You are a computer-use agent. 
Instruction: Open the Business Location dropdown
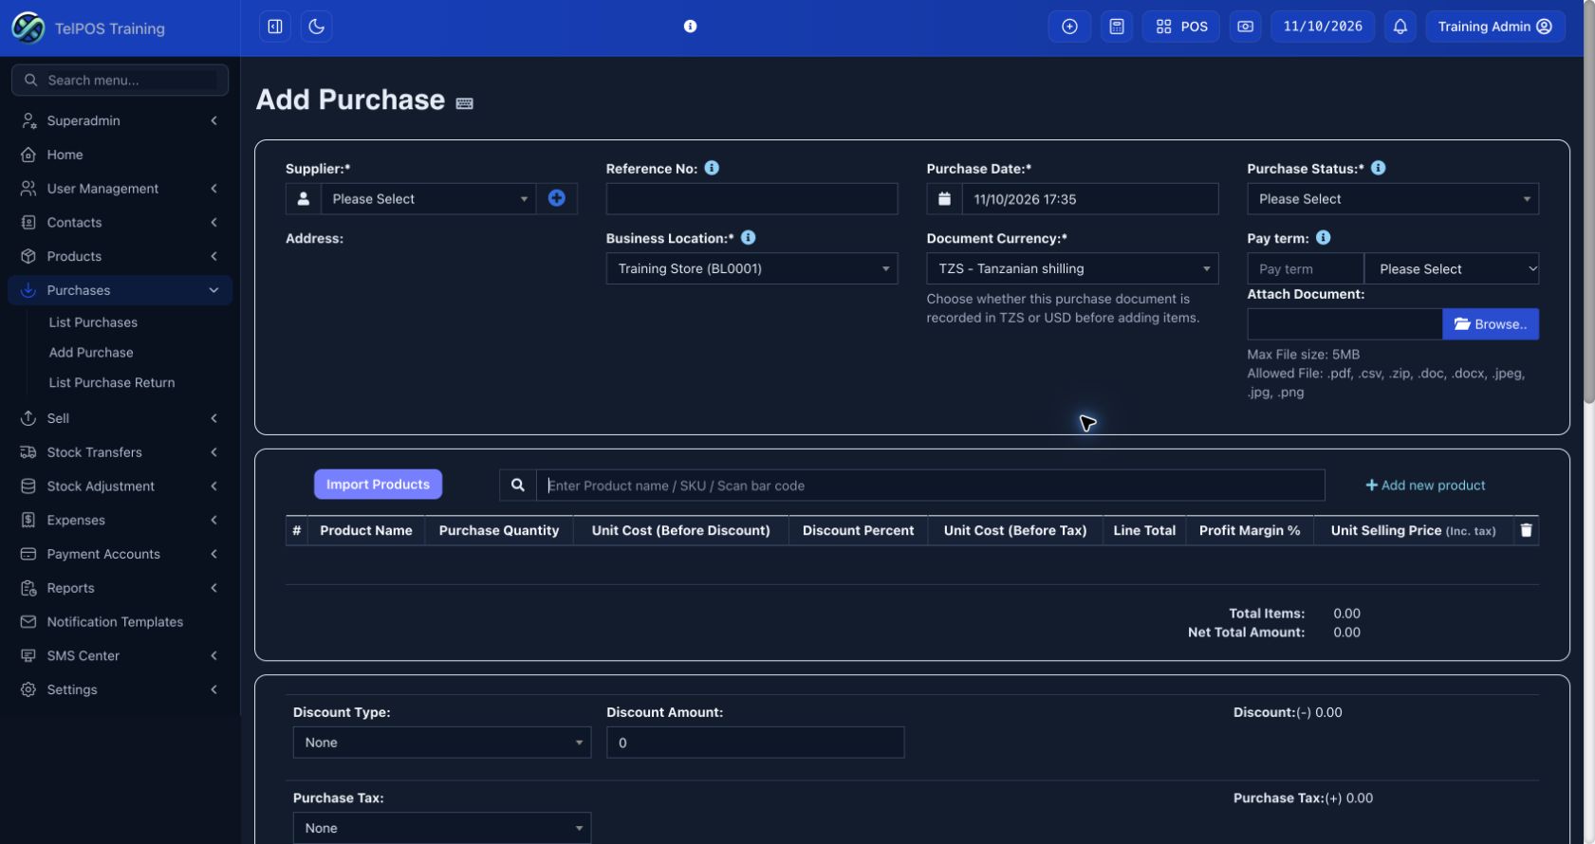click(751, 268)
